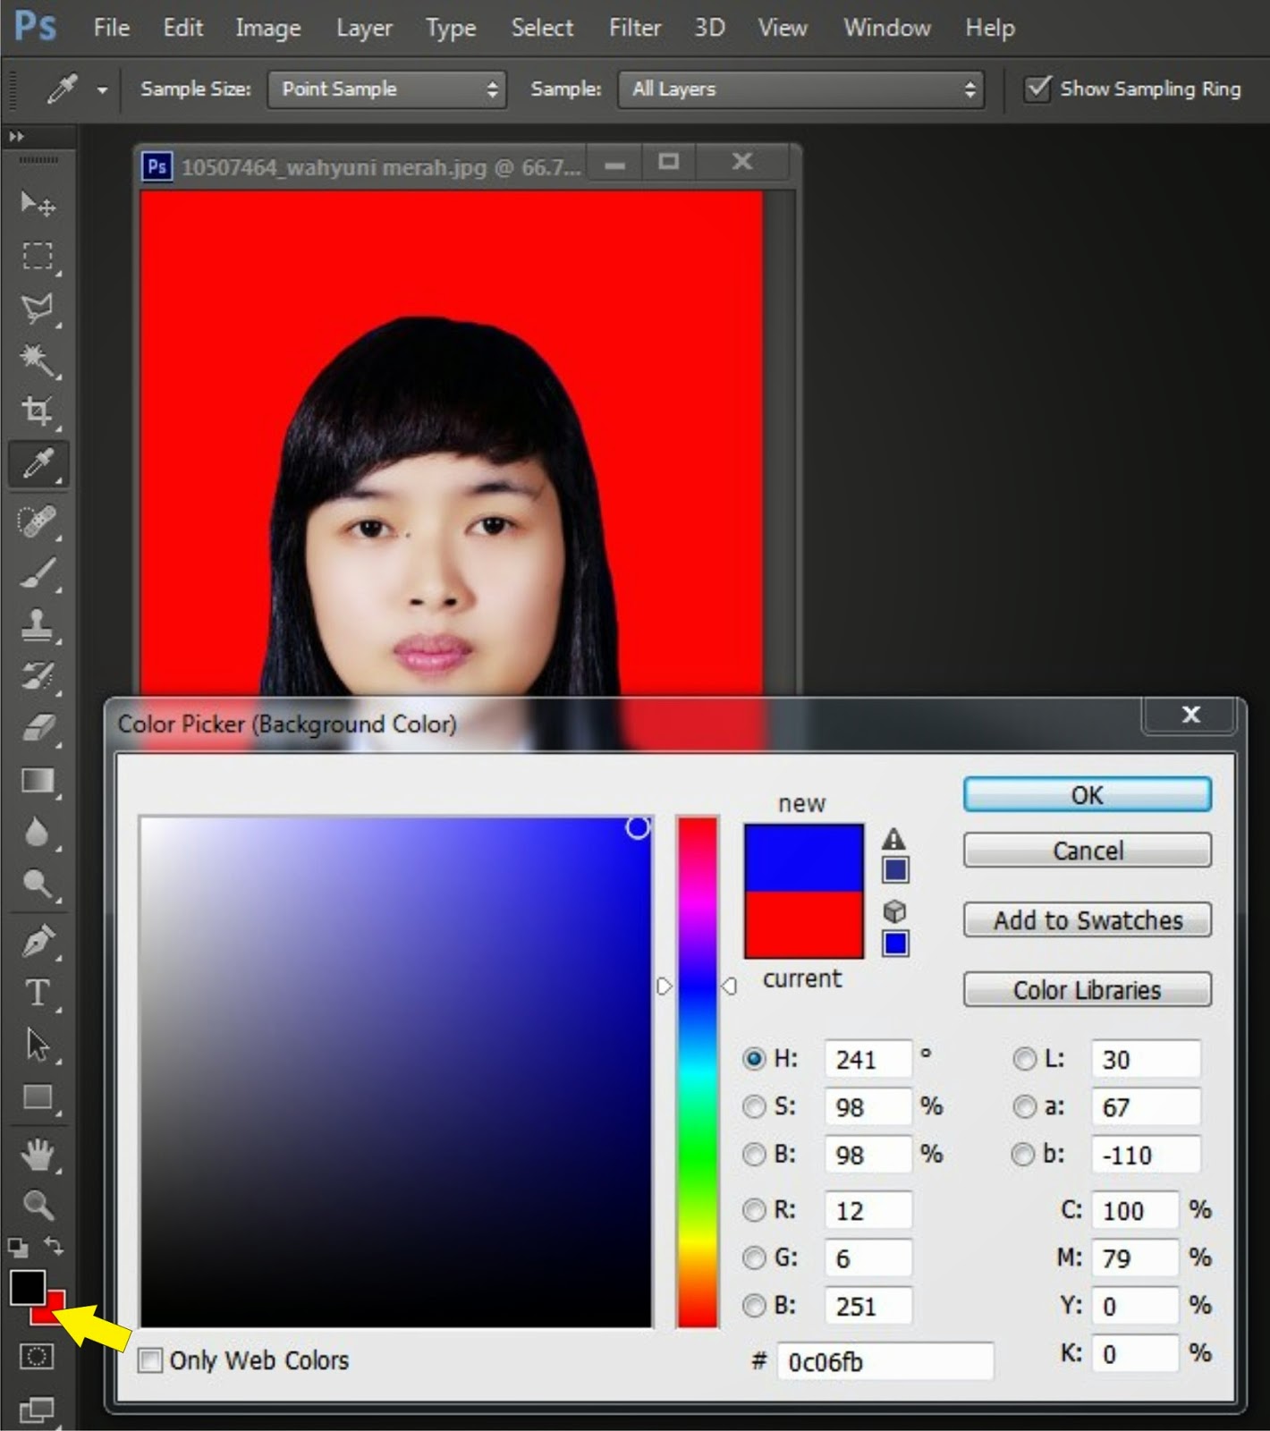Select the Hand tool
The width and height of the screenshot is (1270, 1431).
[38, 1155]
